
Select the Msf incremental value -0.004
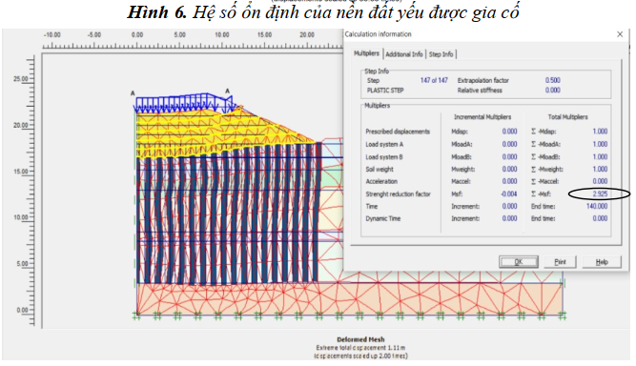coord(508,193)
